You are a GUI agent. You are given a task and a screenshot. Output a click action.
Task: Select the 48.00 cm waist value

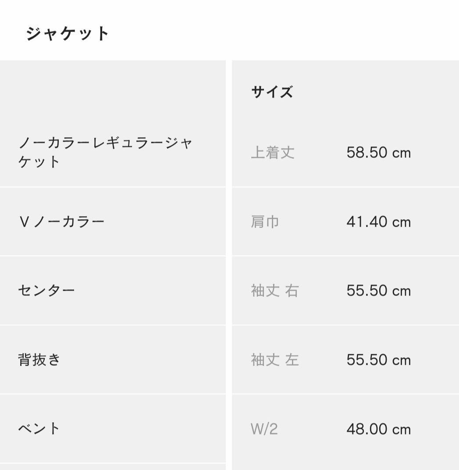378,429
